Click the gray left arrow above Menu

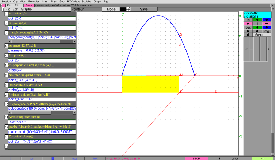(x=248, y=31)
